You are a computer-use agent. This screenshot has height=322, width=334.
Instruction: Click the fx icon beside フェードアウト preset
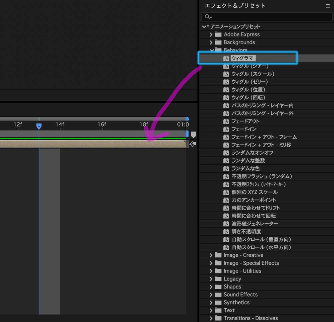click(x=225, y=121)
